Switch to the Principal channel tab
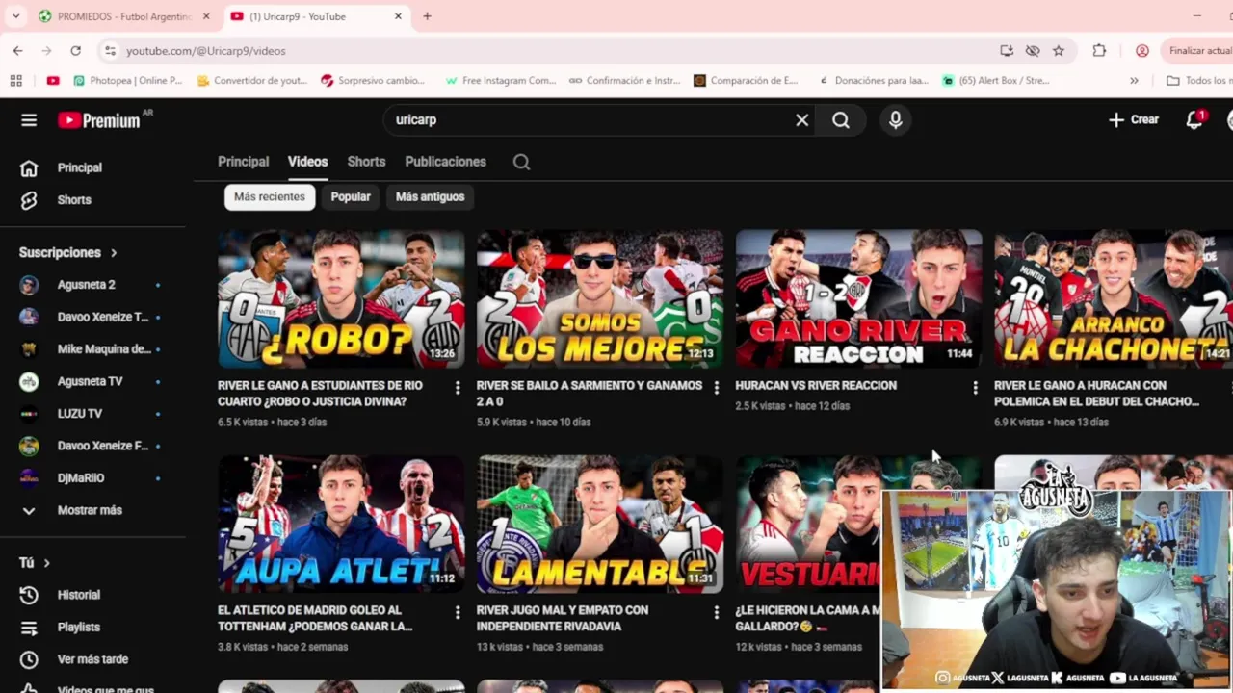Screen dimensions: 1233x693 click(243, 162)
